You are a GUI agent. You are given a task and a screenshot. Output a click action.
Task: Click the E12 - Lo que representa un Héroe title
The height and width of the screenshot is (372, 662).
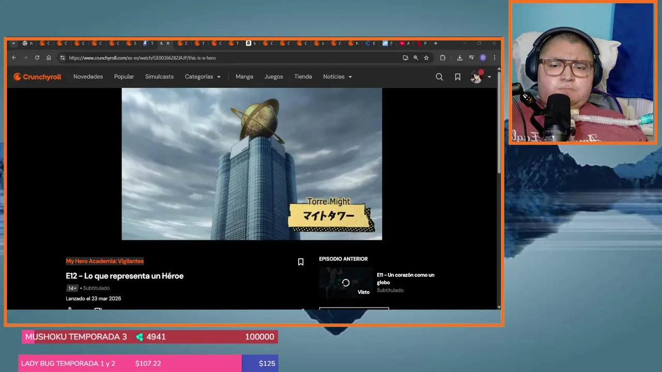tap(125, 276)
